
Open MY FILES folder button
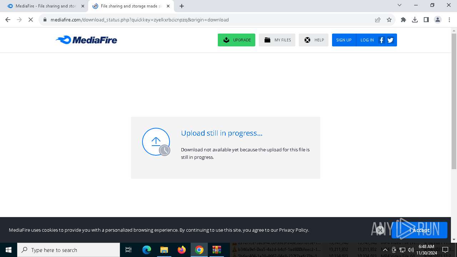coord(277,40)
